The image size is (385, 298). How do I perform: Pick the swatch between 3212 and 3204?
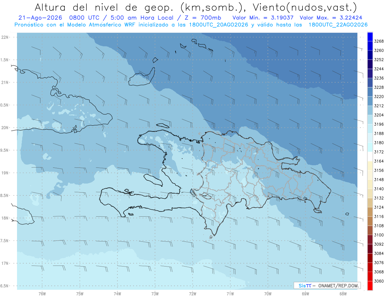pyautogui.click(x=370, y=110)
